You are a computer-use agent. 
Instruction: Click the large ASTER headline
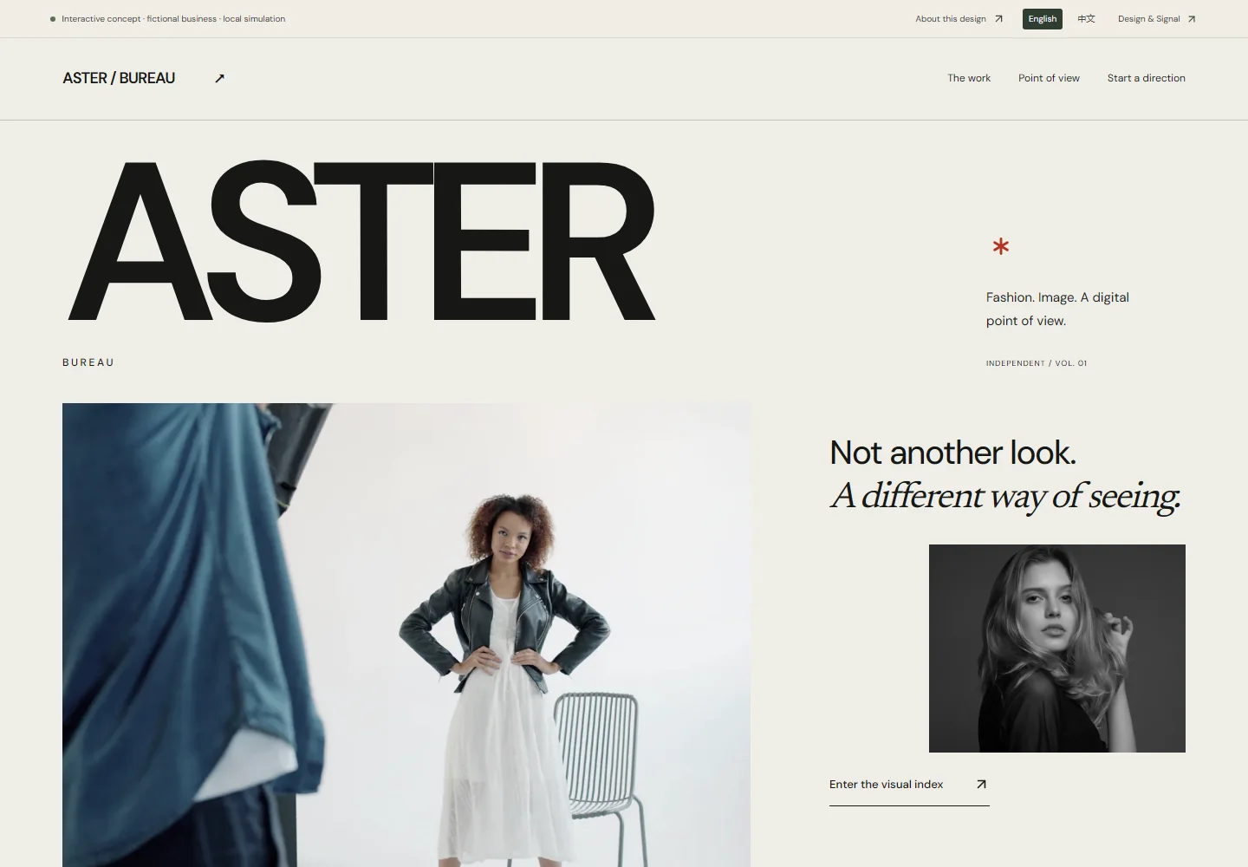tap(361, 242)
